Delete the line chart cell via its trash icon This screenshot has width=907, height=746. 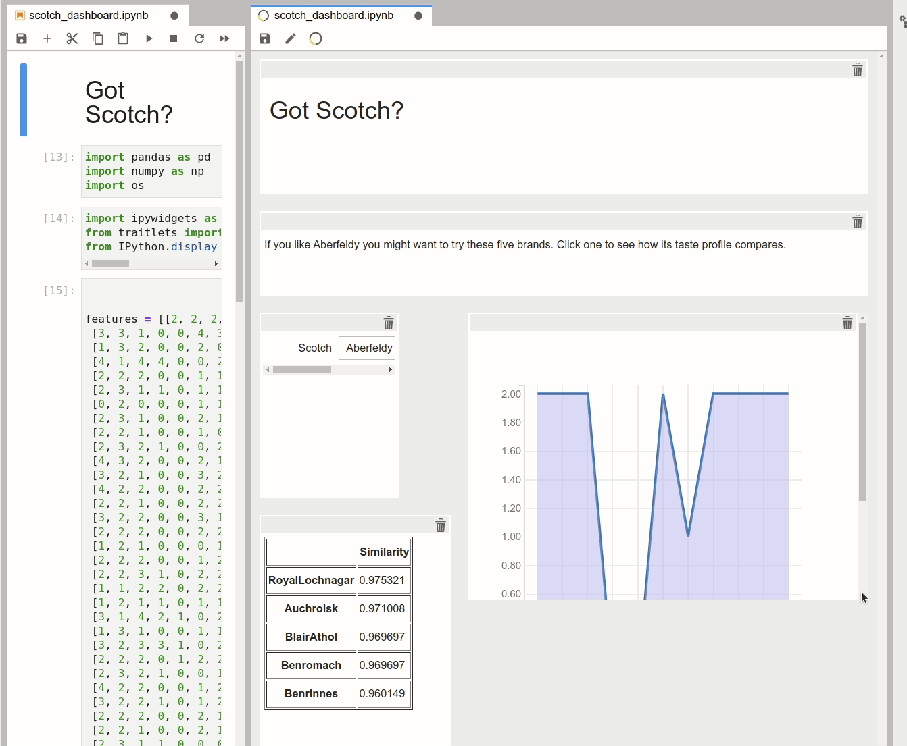[847, 323]
